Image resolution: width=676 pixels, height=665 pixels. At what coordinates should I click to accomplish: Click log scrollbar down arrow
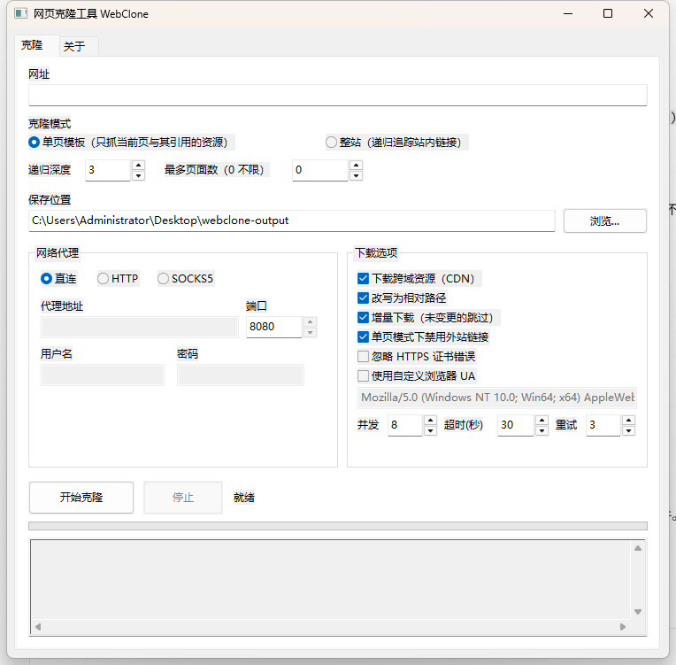coord(638,612)
